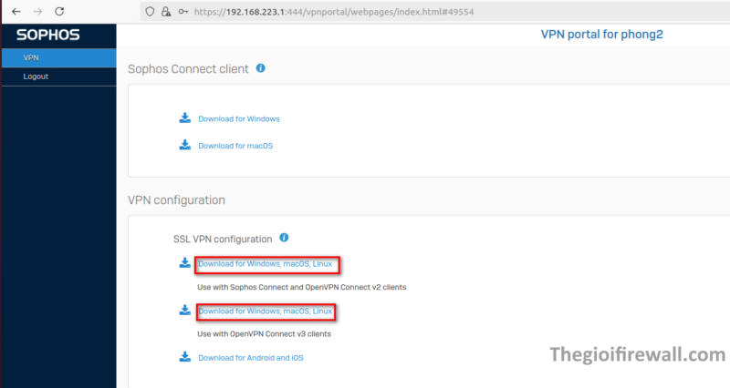Click the info icon beside SSL VPN configuration
Image resolution: width=730 pixels, height=388 pixels.
[284, 239]
